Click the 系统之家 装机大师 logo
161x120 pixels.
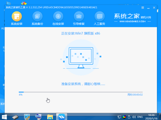133,16
